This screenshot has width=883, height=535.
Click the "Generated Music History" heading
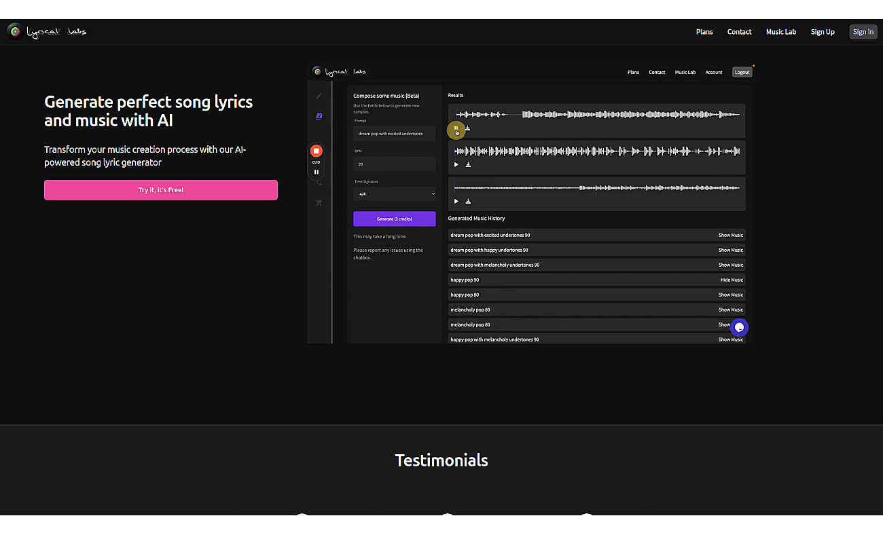point(476,219)
